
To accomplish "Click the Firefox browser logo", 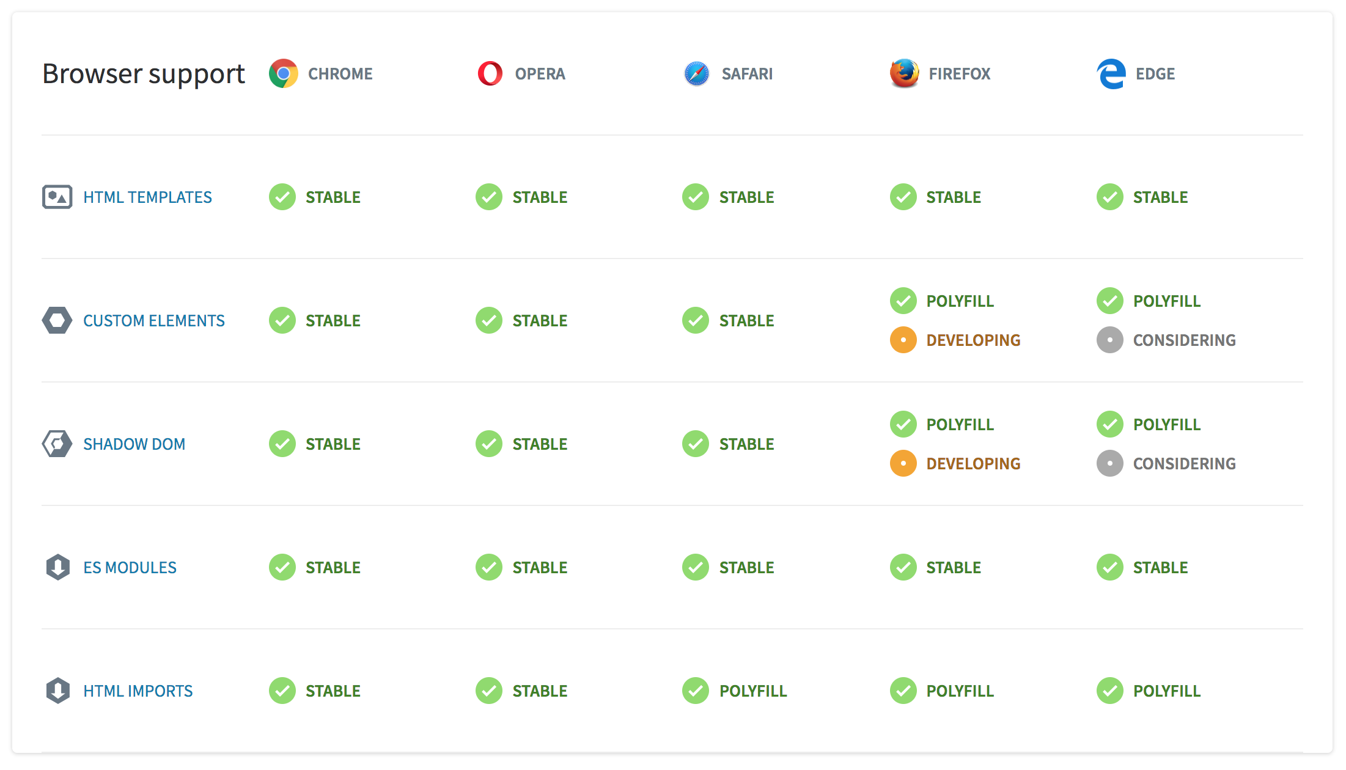I will 903,73.
